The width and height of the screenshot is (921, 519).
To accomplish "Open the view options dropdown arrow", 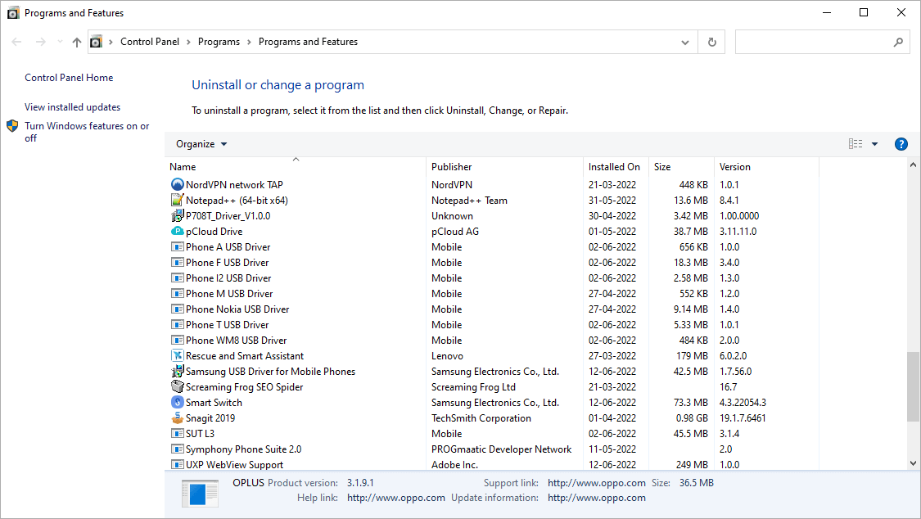I will (x=874, y=144).
